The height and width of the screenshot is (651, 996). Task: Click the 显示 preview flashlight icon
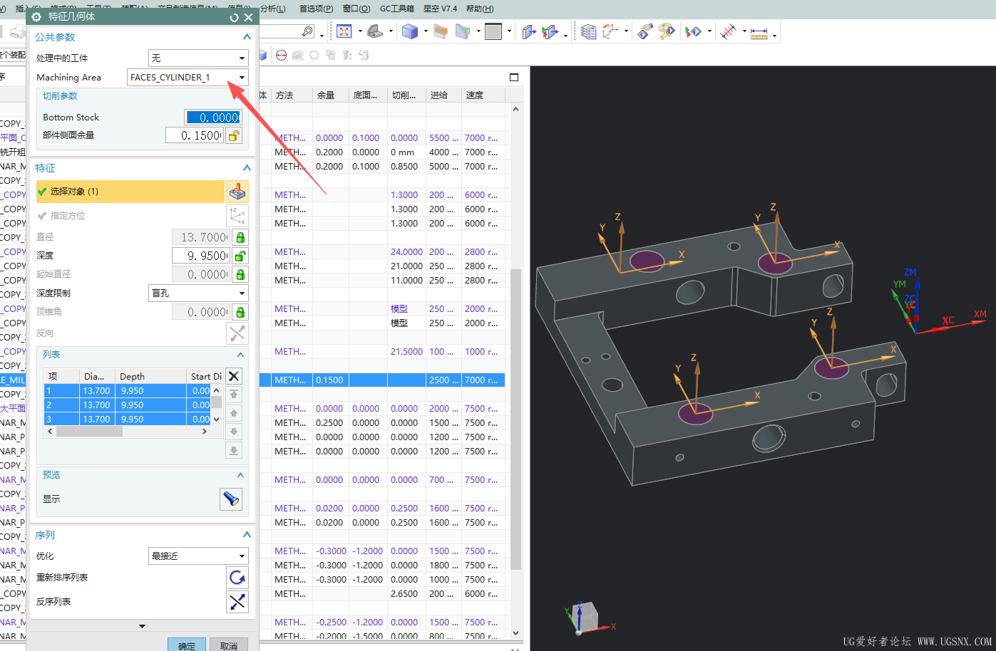[x=231, y=499]
